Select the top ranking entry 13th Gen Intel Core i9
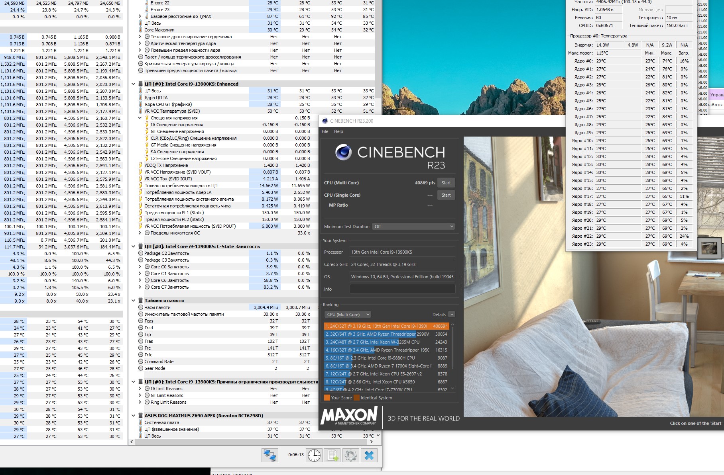Viewport: 724px width, 475px height. tap(386, 326)
